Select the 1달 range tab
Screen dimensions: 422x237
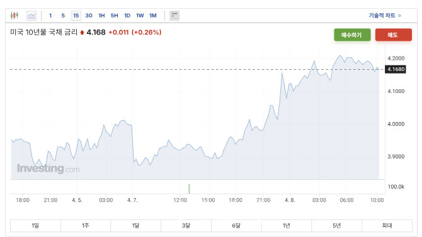pos(135,226)
